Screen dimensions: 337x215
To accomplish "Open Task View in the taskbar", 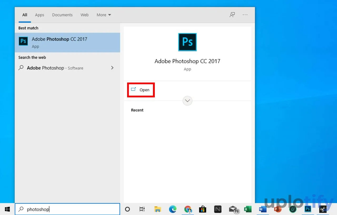I will click(142, 209).
